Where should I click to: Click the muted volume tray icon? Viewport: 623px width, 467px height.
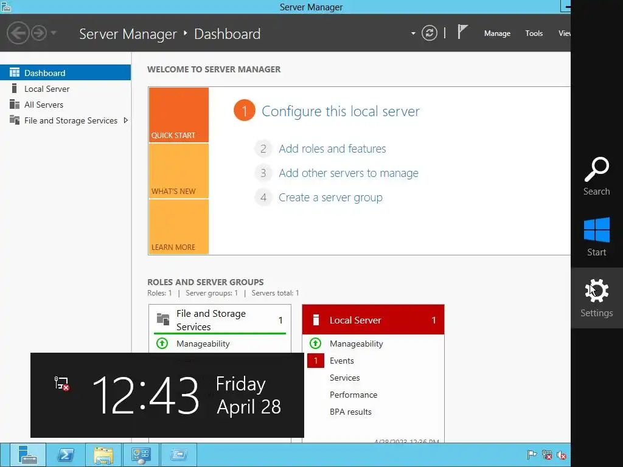562,455
